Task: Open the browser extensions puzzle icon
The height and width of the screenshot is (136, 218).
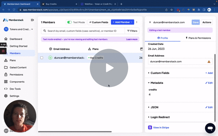Action: pos(199,10)
